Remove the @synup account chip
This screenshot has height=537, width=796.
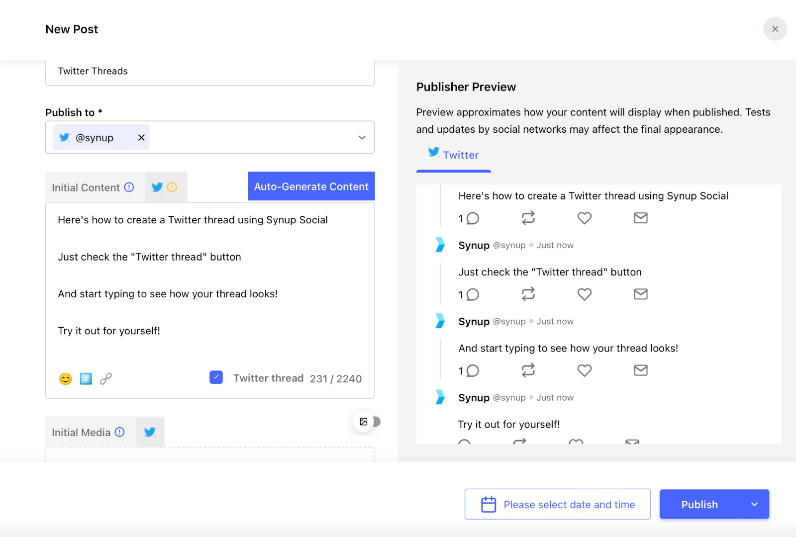pos(141,138)
